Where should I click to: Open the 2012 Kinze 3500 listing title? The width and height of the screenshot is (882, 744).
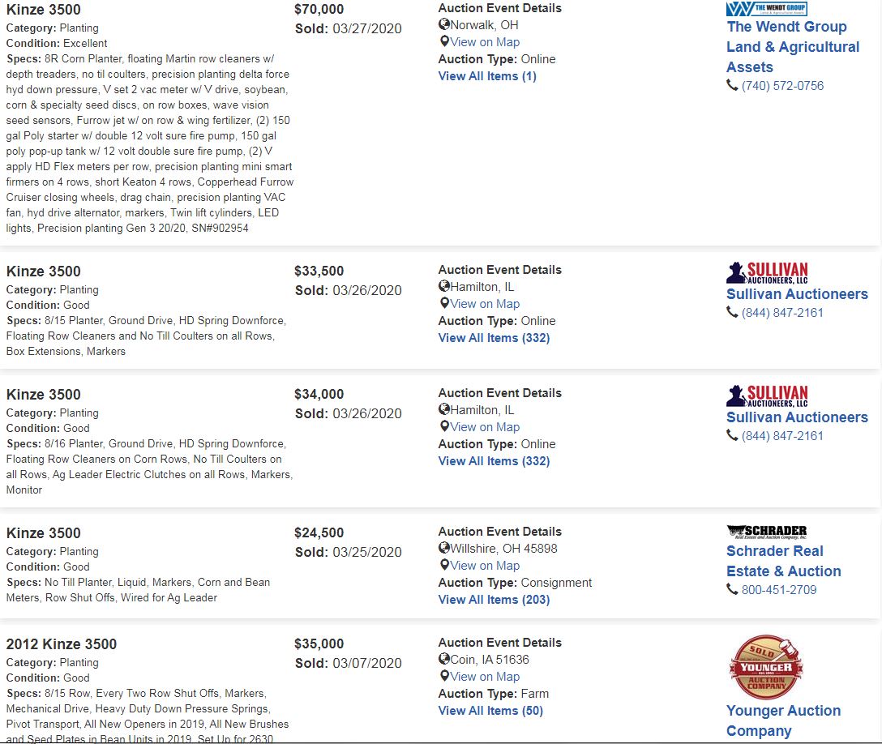click(62, 644)
